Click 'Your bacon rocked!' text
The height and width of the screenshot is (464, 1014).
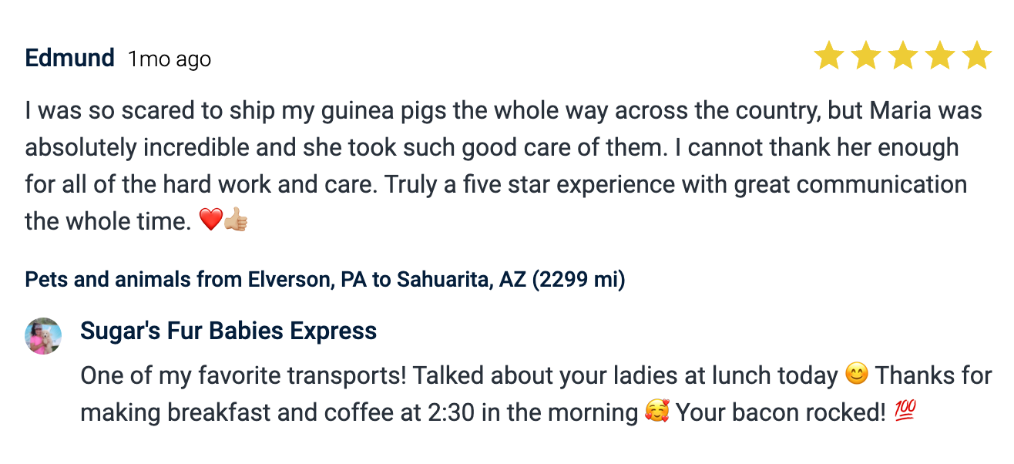(x=782, y=413)
